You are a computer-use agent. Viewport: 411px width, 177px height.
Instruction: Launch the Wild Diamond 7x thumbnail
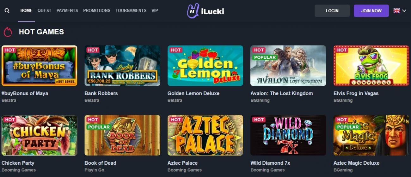pos(288,135)
